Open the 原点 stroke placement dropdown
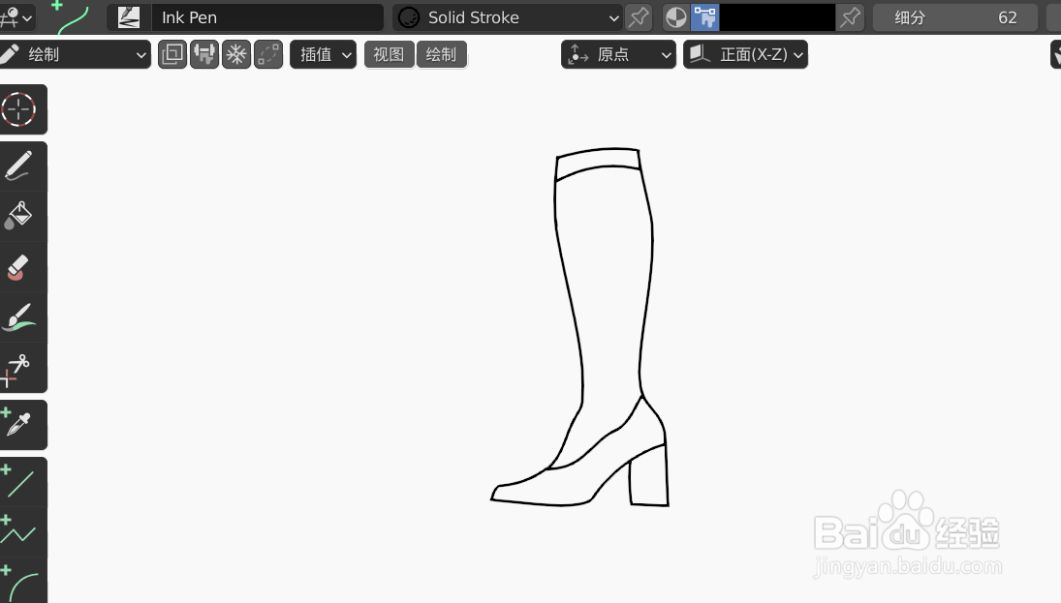 [x=618, y=55]
